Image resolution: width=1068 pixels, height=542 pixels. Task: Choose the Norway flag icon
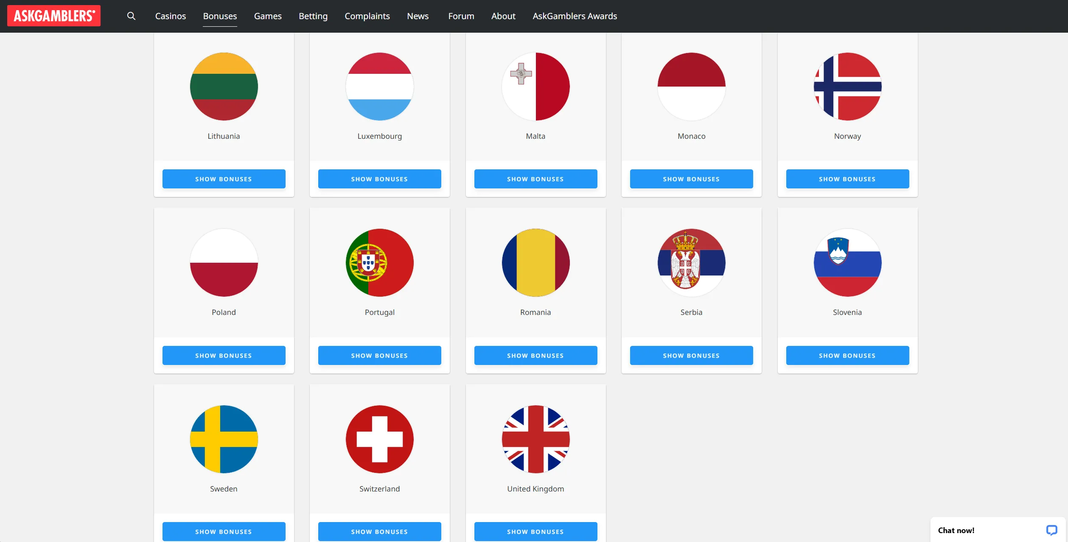tap(847, 87)
